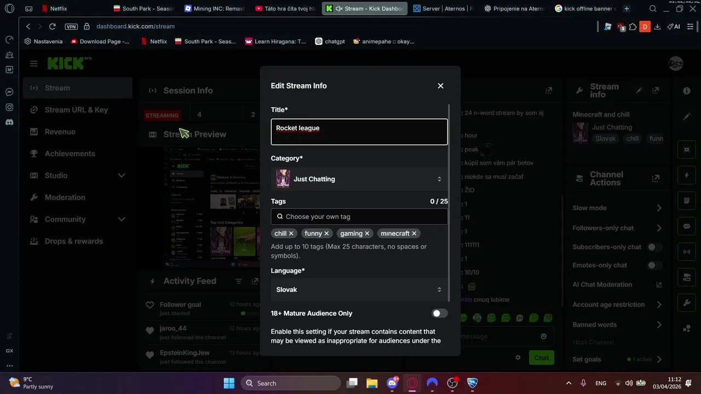Expand Set goals options
Viewport: 701px width, 394px height.
pos(659,360)
